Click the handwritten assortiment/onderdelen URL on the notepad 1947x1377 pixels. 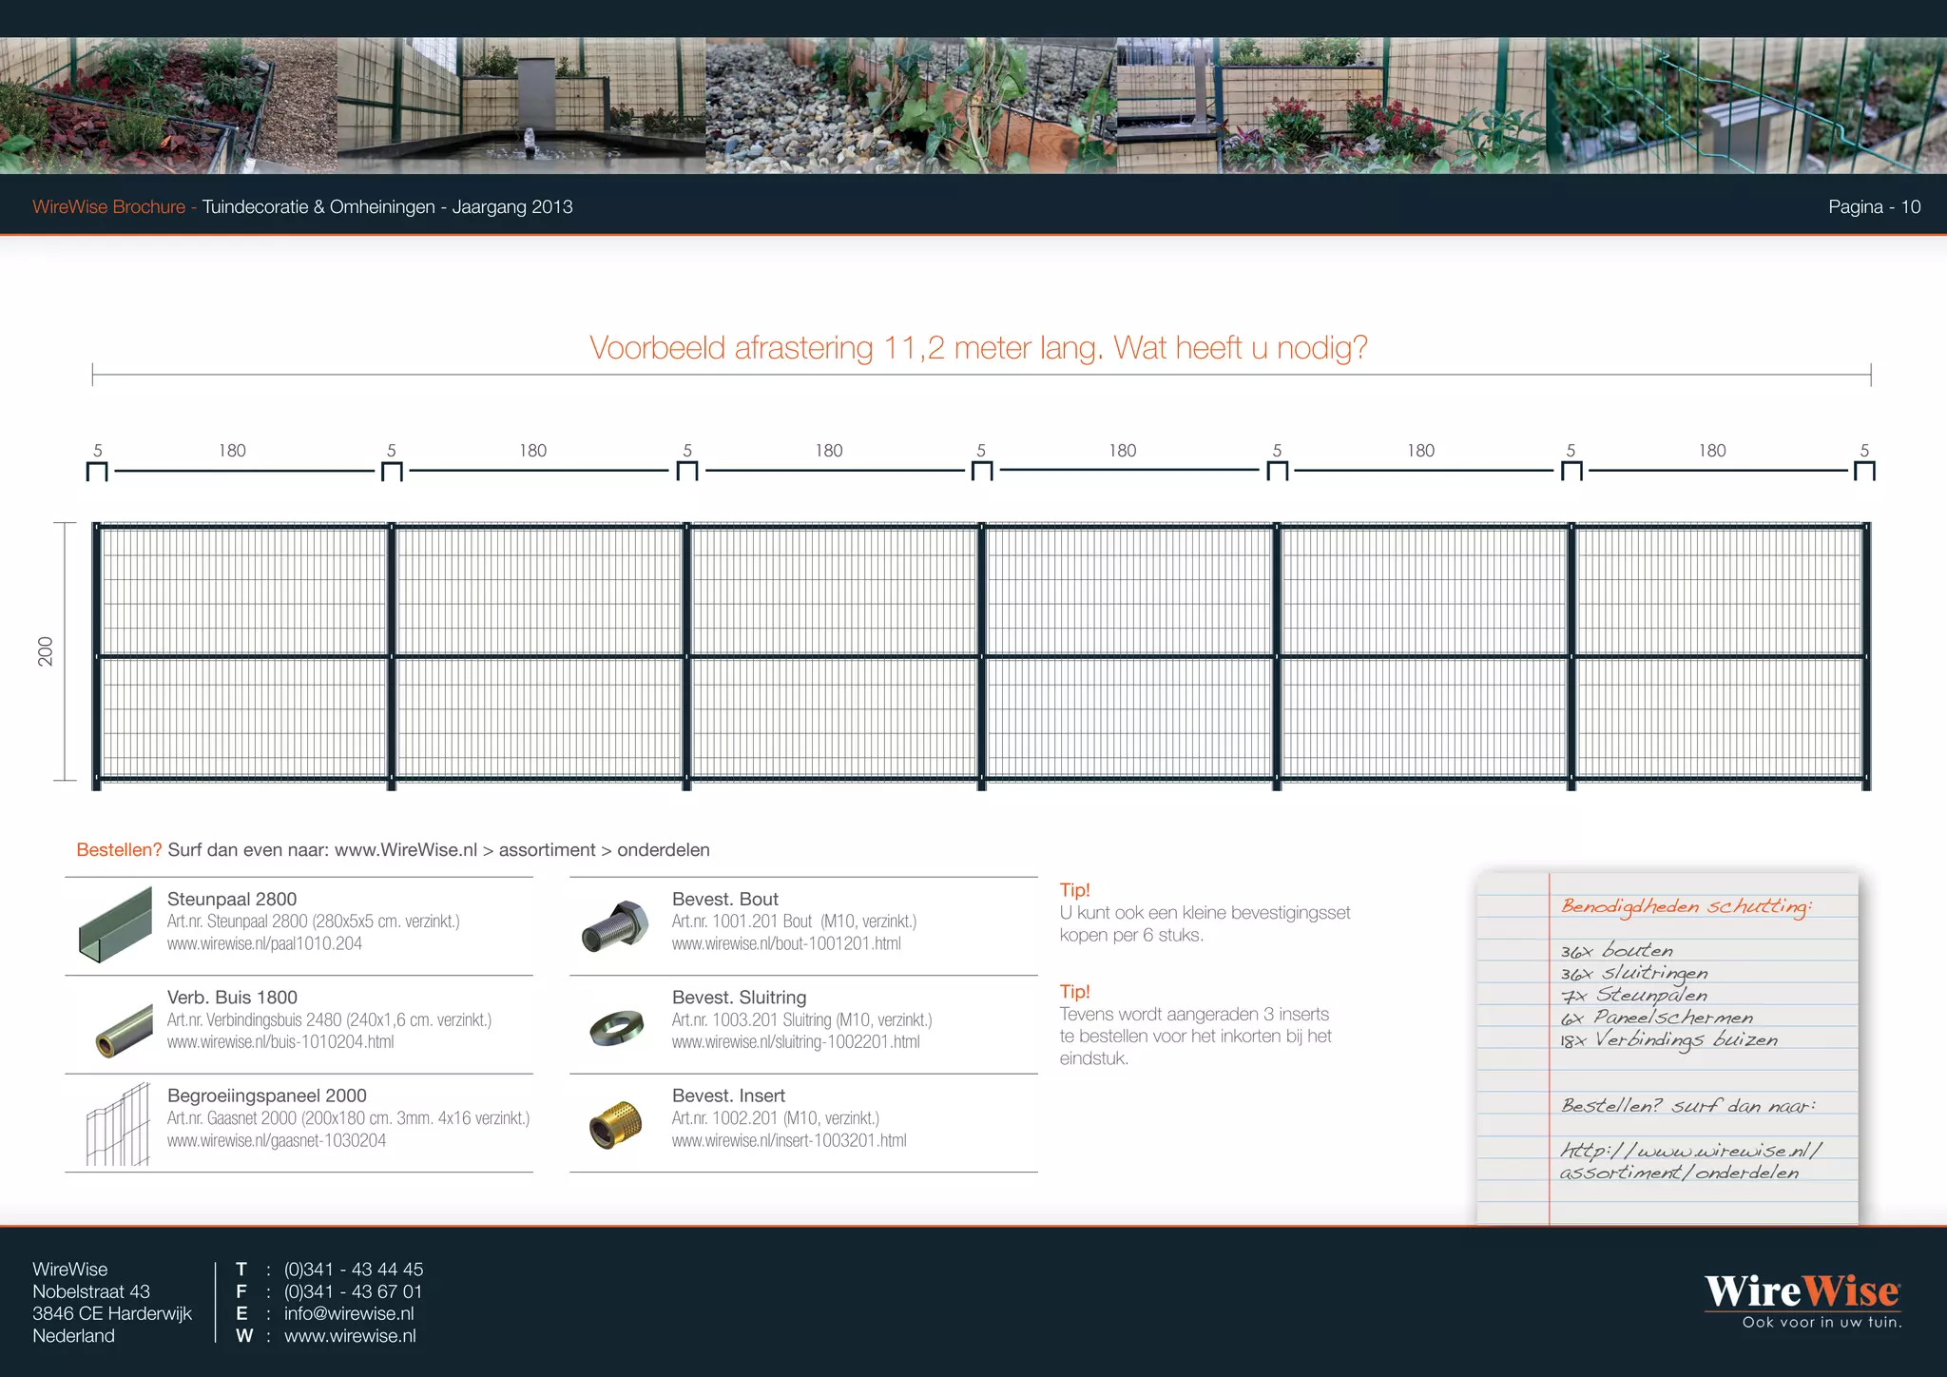click(1690, 1161)
